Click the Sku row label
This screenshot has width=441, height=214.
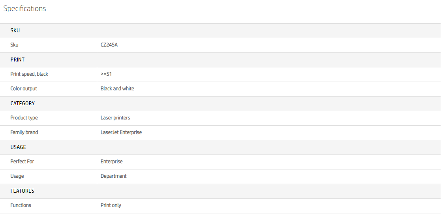tap(14, 45)
